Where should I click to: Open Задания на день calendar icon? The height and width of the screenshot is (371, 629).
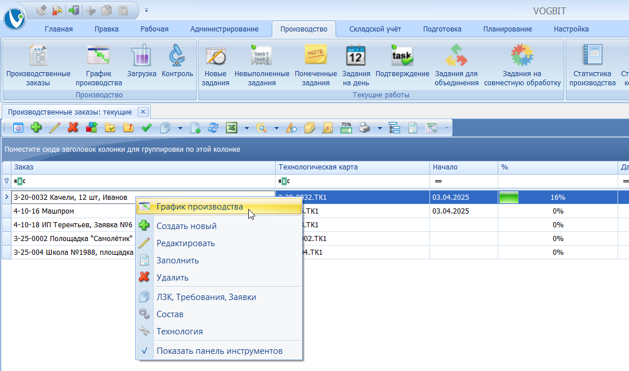pos(355,57)
